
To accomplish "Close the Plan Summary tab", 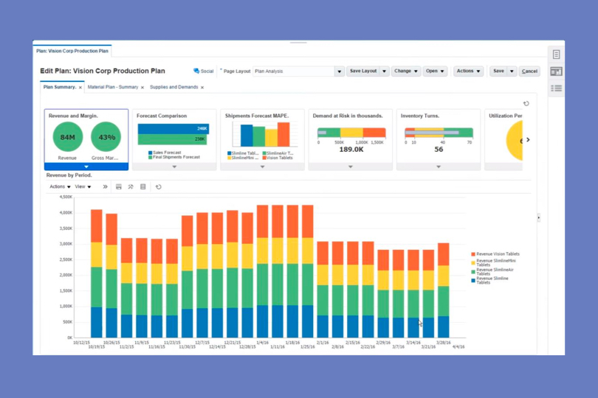I will point(80,88).
